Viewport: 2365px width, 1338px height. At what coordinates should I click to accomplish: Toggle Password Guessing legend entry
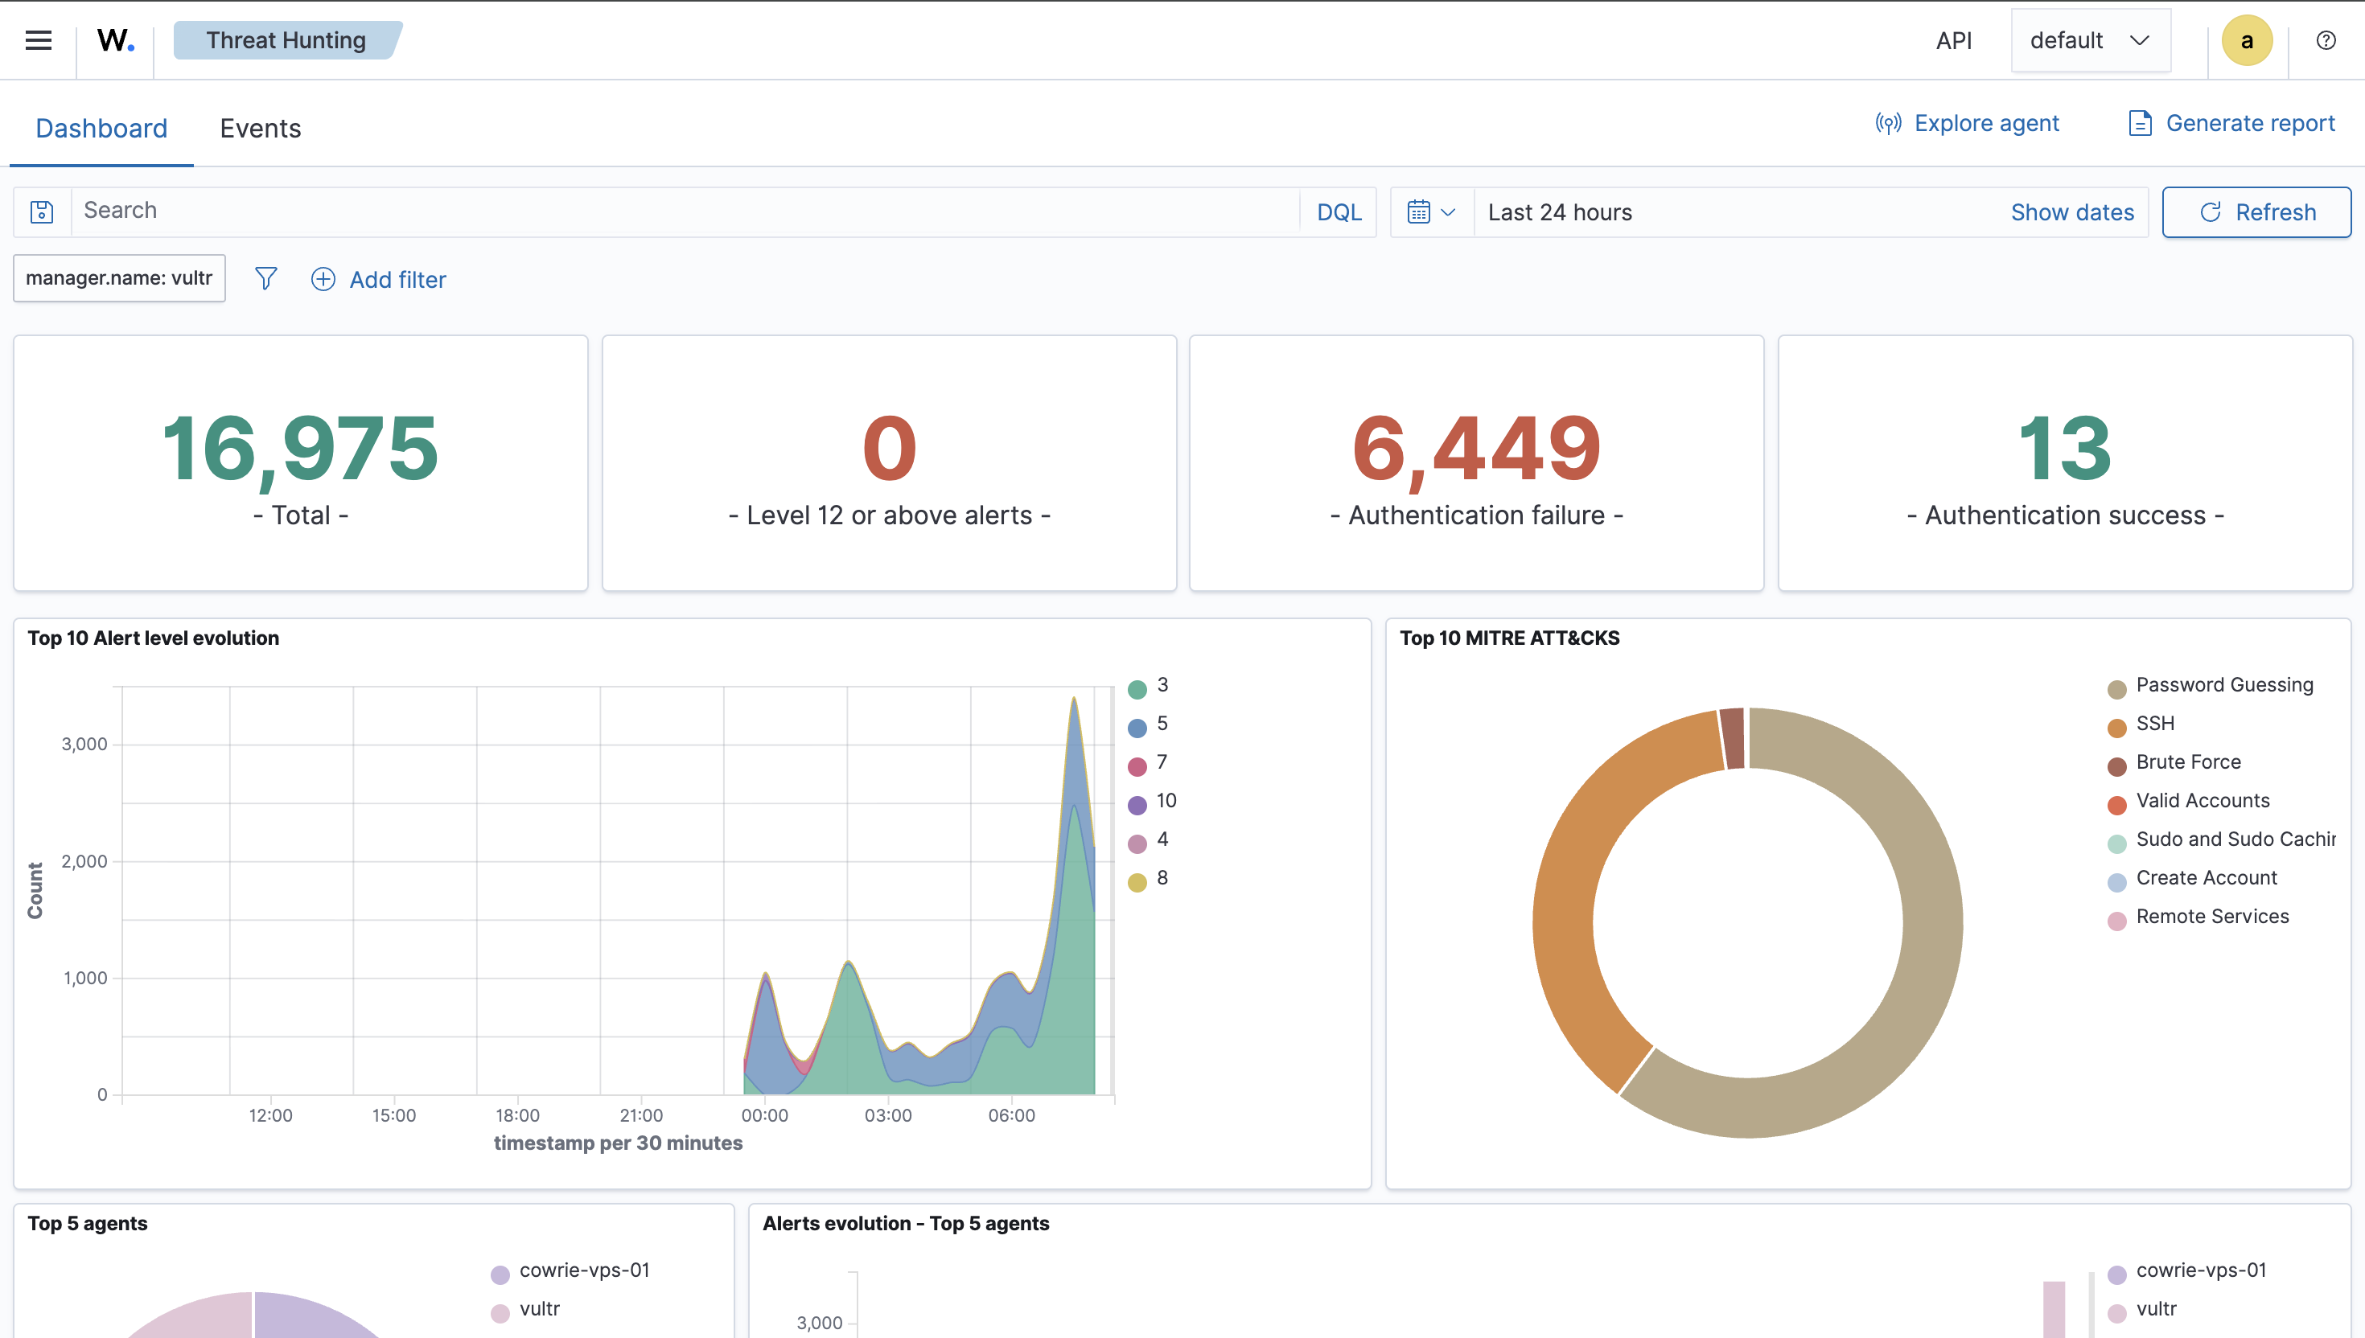[2223, 686]
